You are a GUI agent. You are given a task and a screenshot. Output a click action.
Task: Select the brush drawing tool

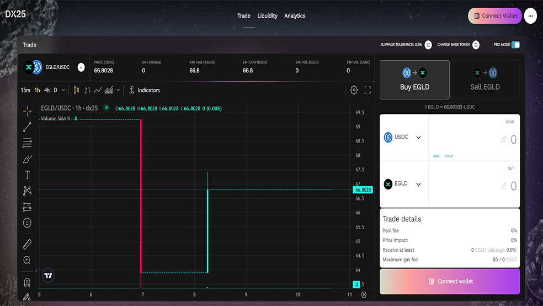pyautogui.click(x=28, y=159)
